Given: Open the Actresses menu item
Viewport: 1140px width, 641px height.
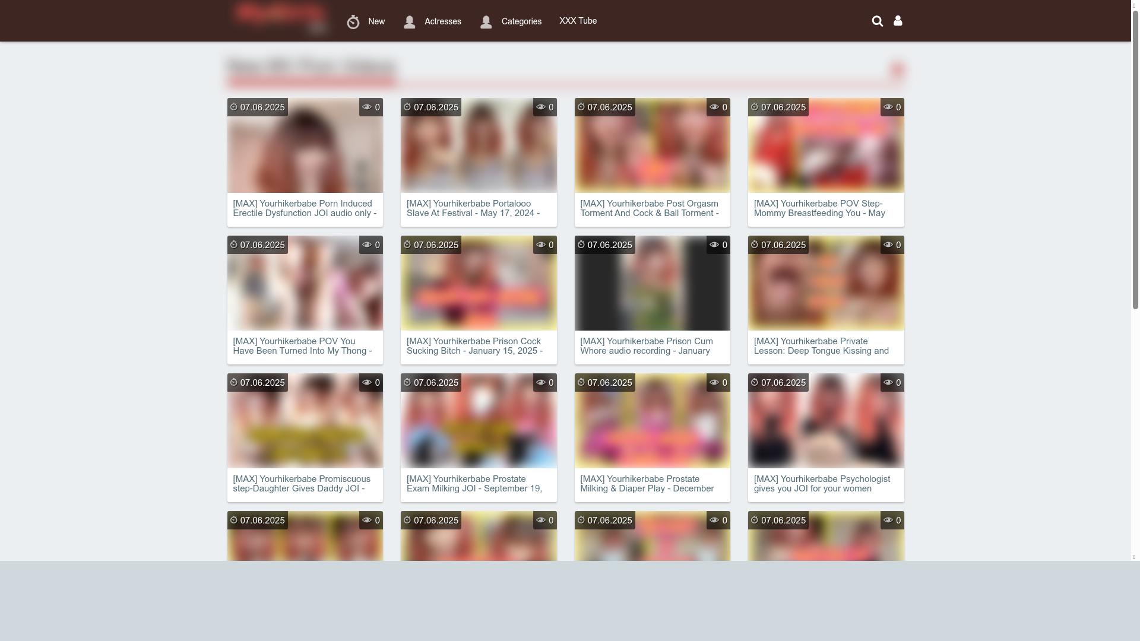Looking at the screenshot, I should pyautogui.click(x=442, y=22).
